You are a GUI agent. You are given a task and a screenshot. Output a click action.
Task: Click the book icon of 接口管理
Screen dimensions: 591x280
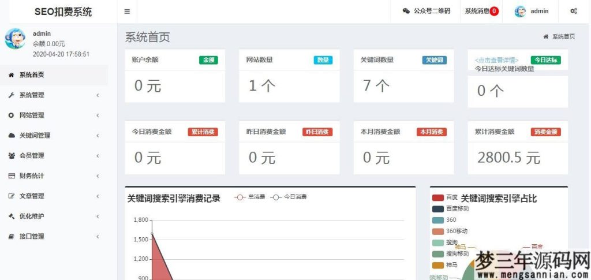pos(12,236)
